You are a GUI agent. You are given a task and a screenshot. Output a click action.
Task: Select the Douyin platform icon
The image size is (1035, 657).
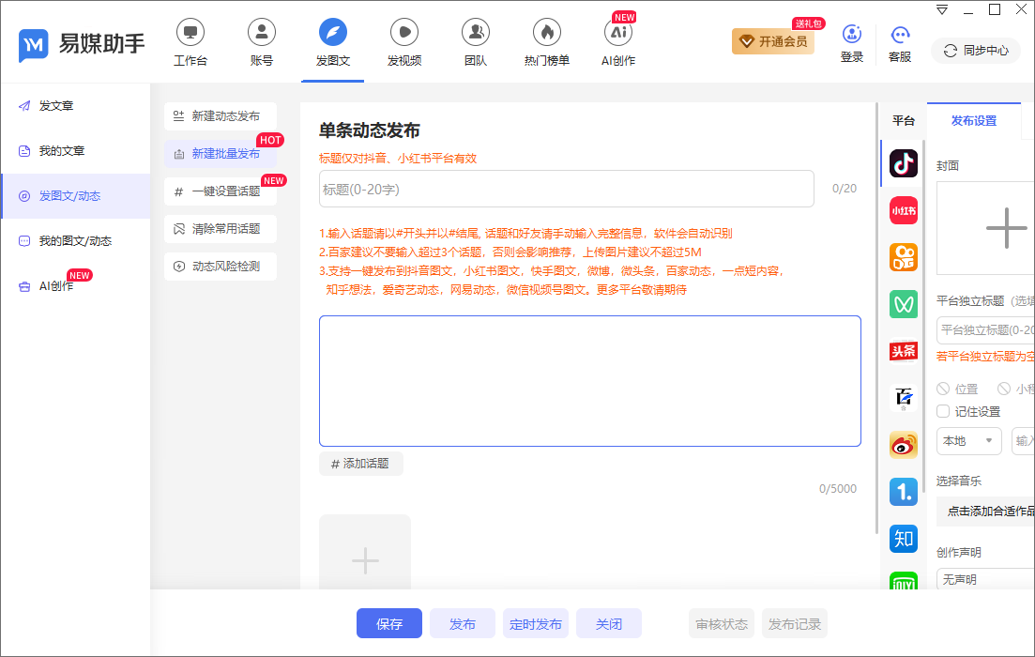[903, 163]
